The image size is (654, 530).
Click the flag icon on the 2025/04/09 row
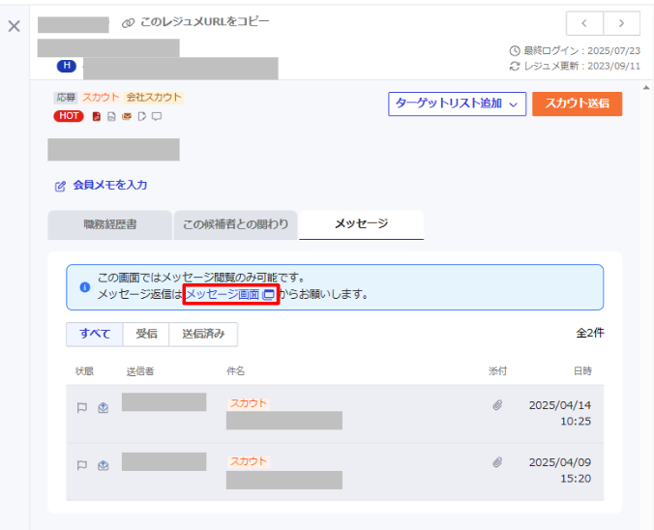click(x=82, y=465)
